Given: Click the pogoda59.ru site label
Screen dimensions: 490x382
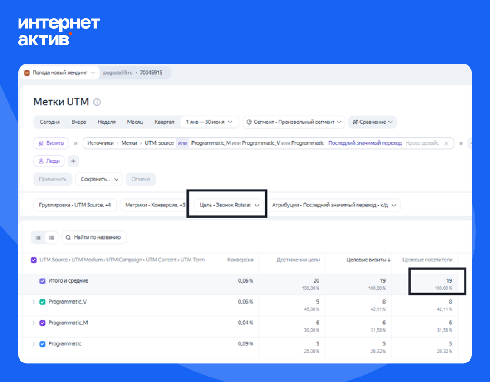Looking at the screenshot, I should pyautogui.click(x=118, y=73).
